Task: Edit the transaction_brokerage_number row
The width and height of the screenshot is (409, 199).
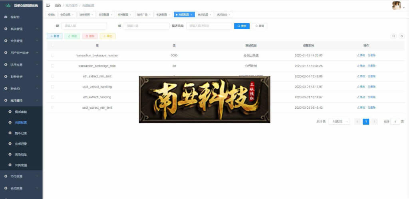Action: click(361, 55)
